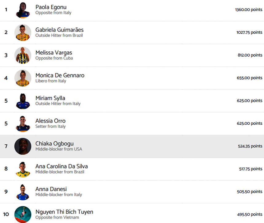Image resolution: width=264 pixels, height=223 pixels.
Task: Open Melissa Vargas' player photo
Action: point(23,55)
